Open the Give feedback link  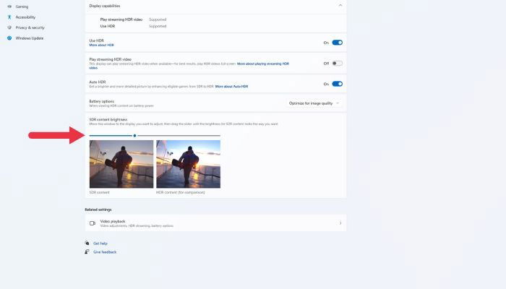pos(105,252)
